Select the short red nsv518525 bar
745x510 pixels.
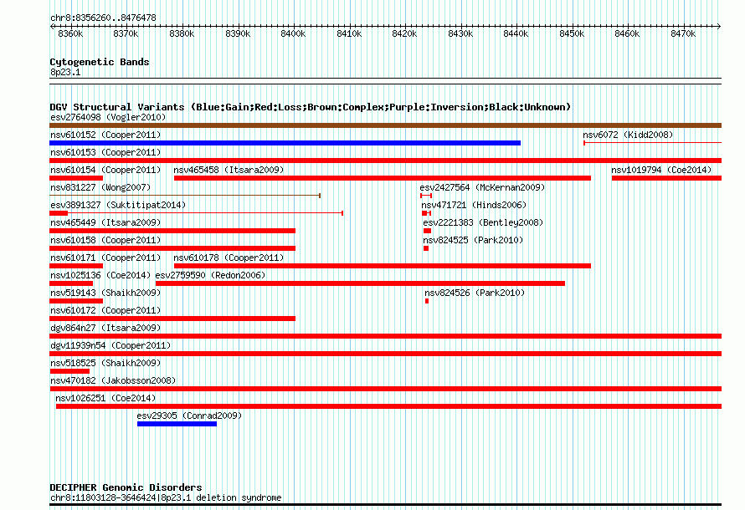coord(69,371)
